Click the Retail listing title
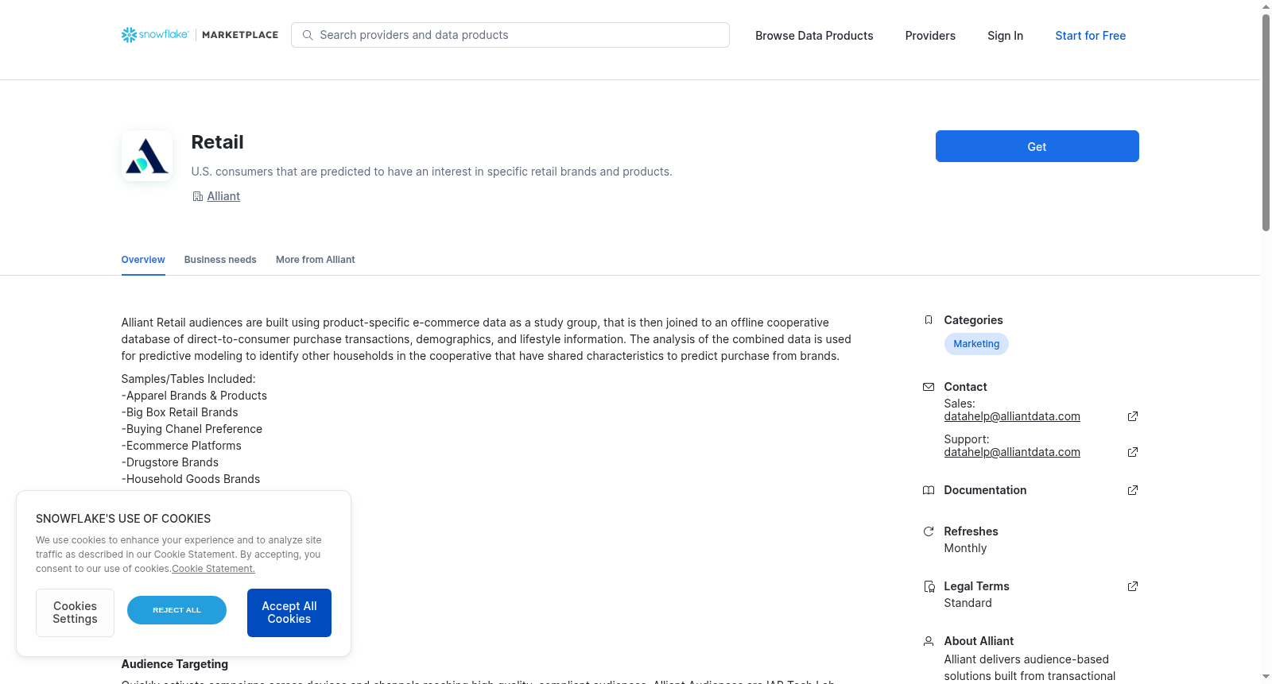1272x684 pixels. pyautogui.click(x=217, y=142)
